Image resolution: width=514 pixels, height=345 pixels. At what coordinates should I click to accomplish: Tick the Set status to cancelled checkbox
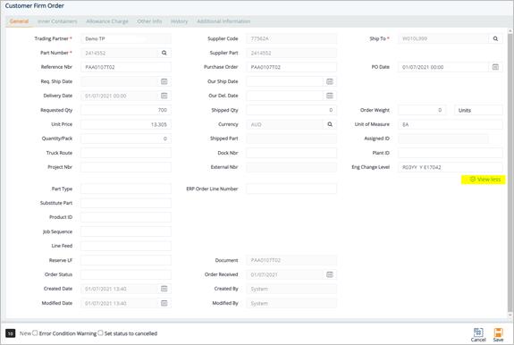tap(101, 332)
